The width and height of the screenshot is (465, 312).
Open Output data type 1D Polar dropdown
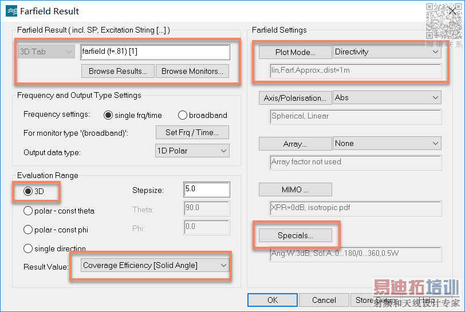coord(192,151)
